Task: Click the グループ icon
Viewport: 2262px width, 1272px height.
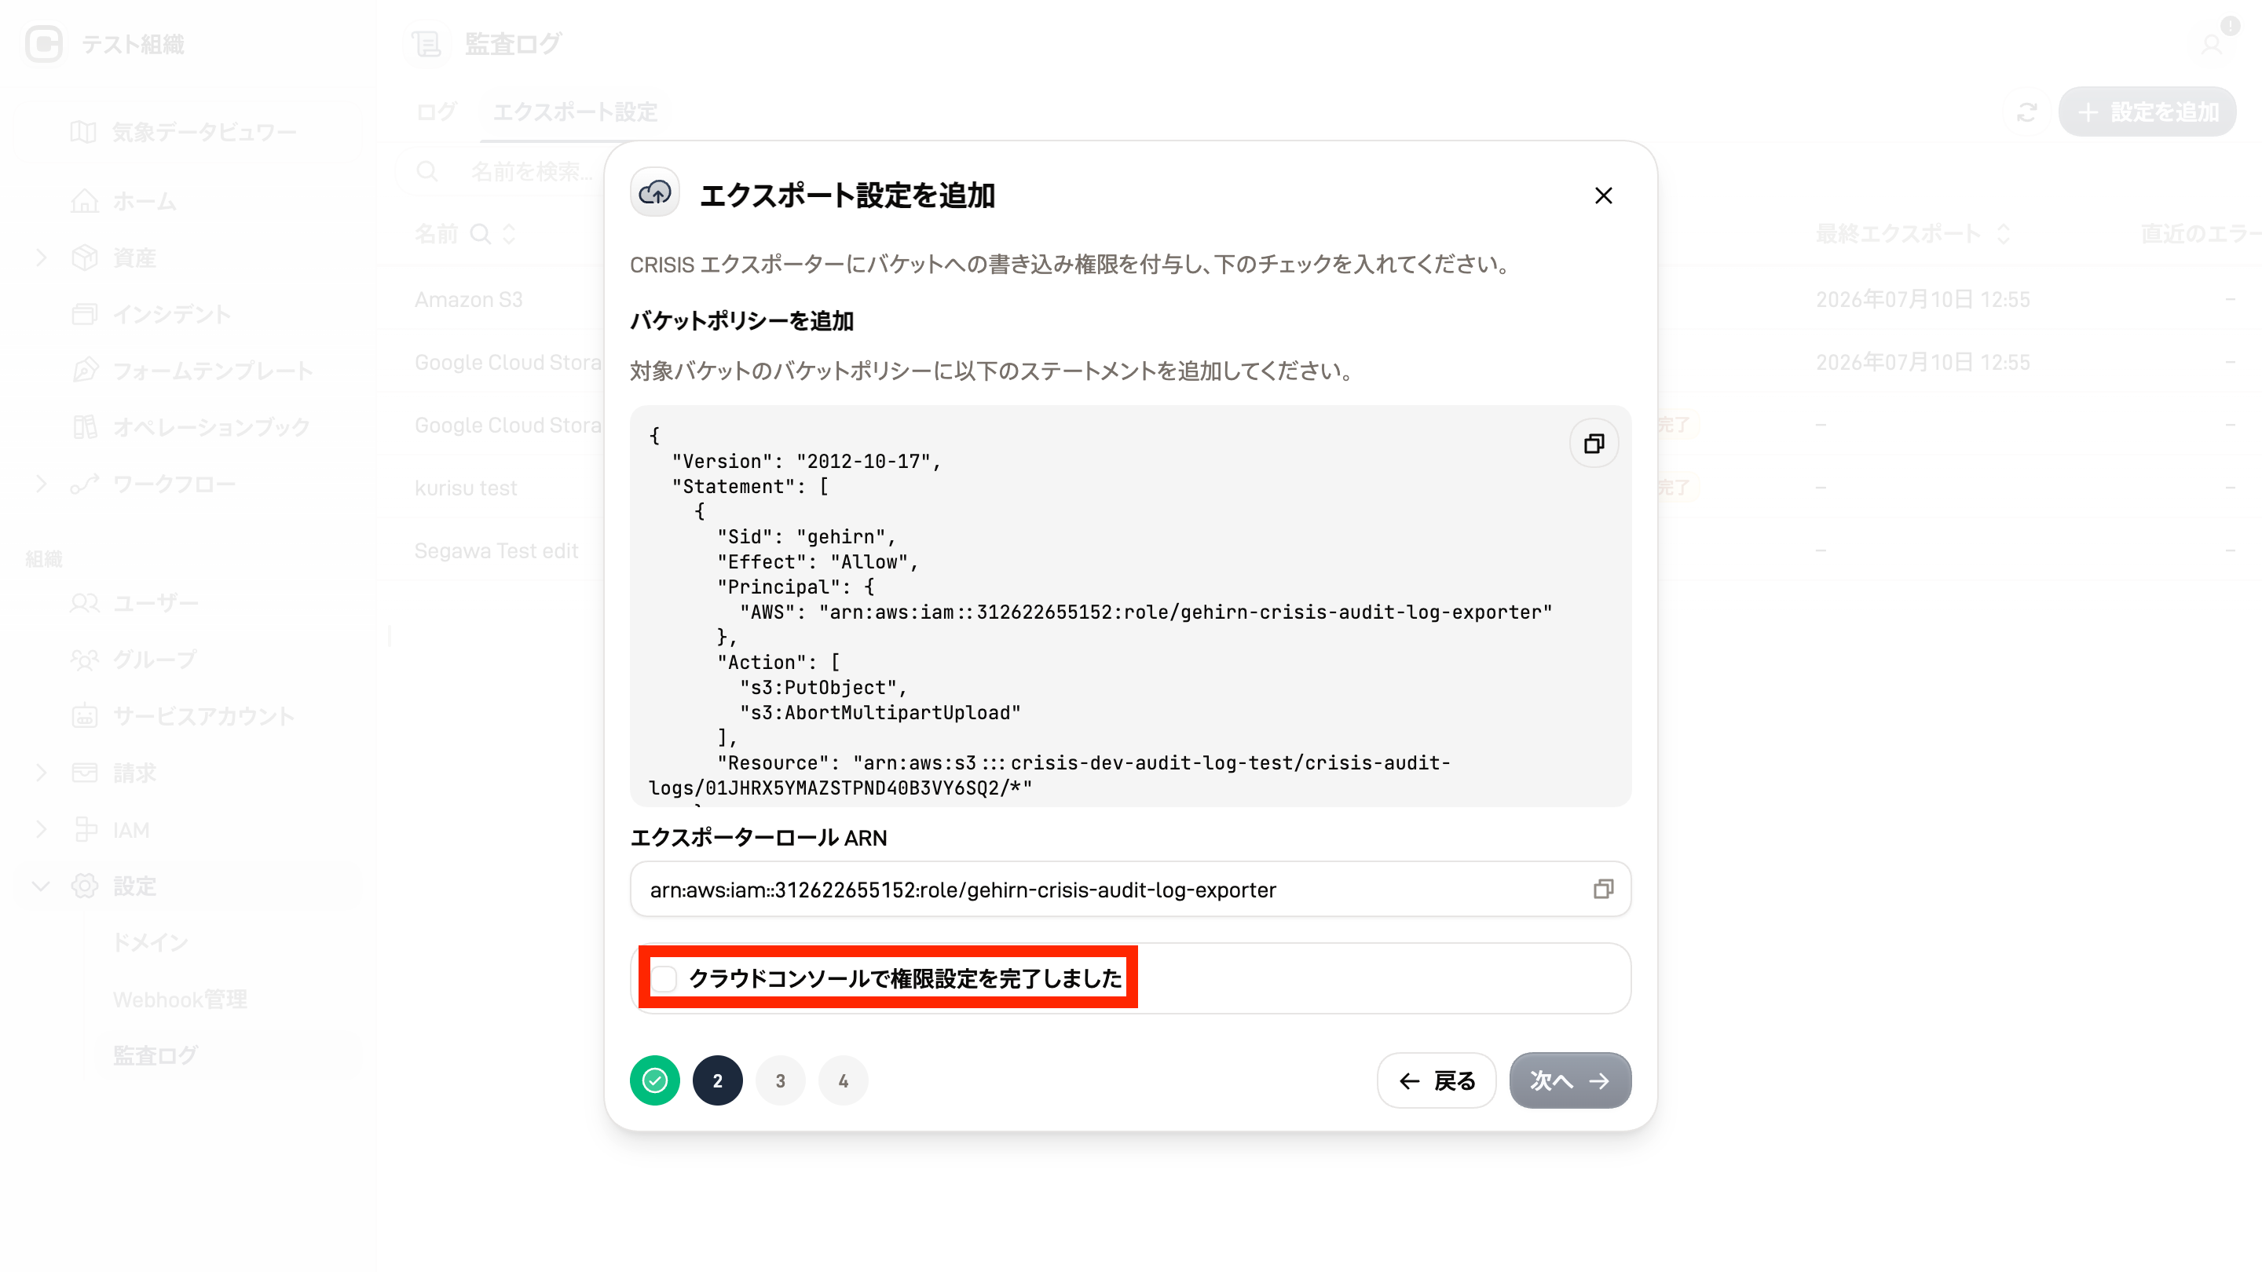Action: (x=84, y=660)
